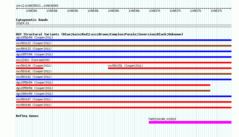Open the nsv560141 (Cooper2011) label
Screen dimensions: 239x137
(x=34, y=71)
